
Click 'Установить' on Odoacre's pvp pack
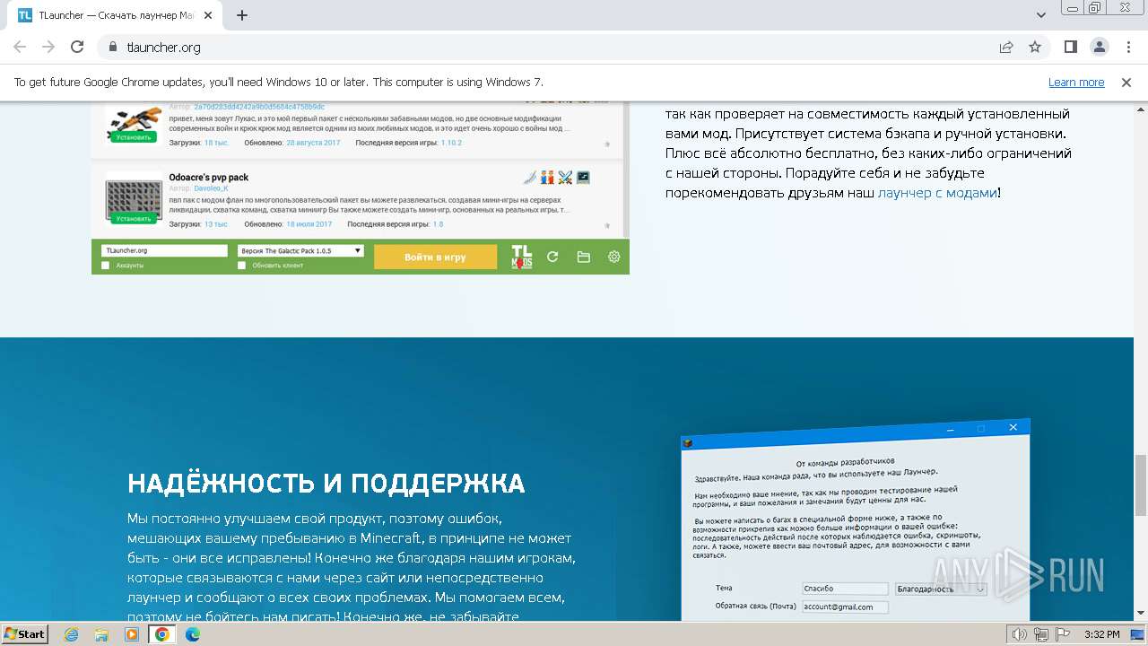pos(134,218)
